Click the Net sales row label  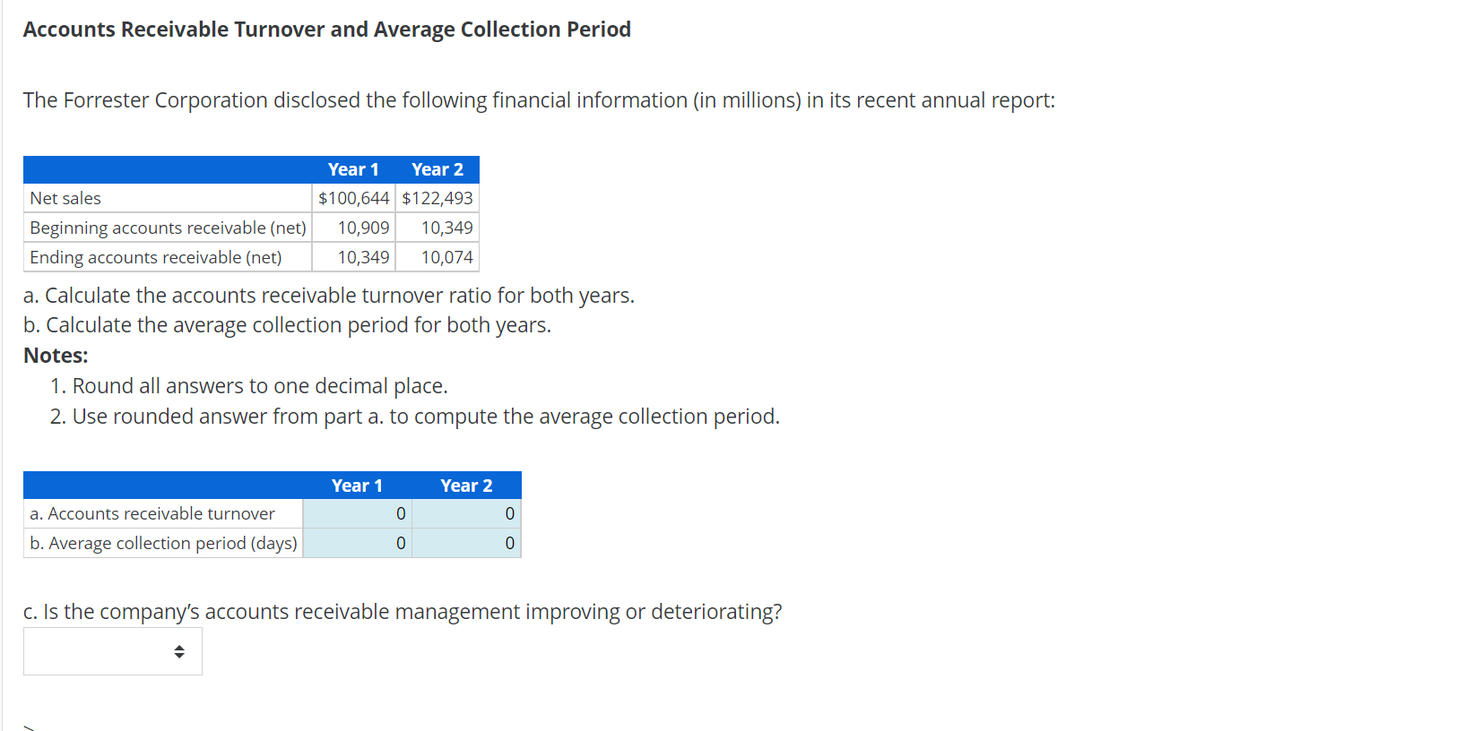click(65, 198)
